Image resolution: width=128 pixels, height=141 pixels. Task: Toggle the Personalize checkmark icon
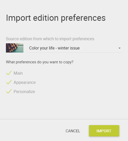(9, 92)
